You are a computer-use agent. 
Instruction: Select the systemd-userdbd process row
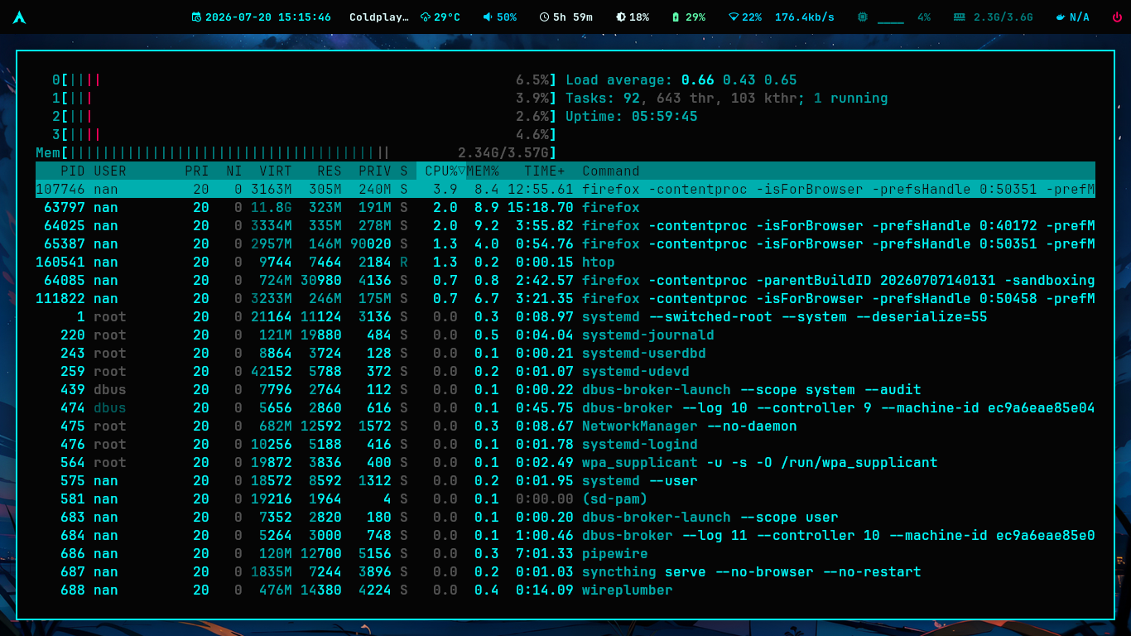(x=565, y=353)
